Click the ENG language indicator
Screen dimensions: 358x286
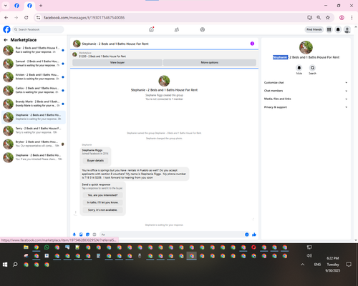pyautogui.click(x=317, y=265)
